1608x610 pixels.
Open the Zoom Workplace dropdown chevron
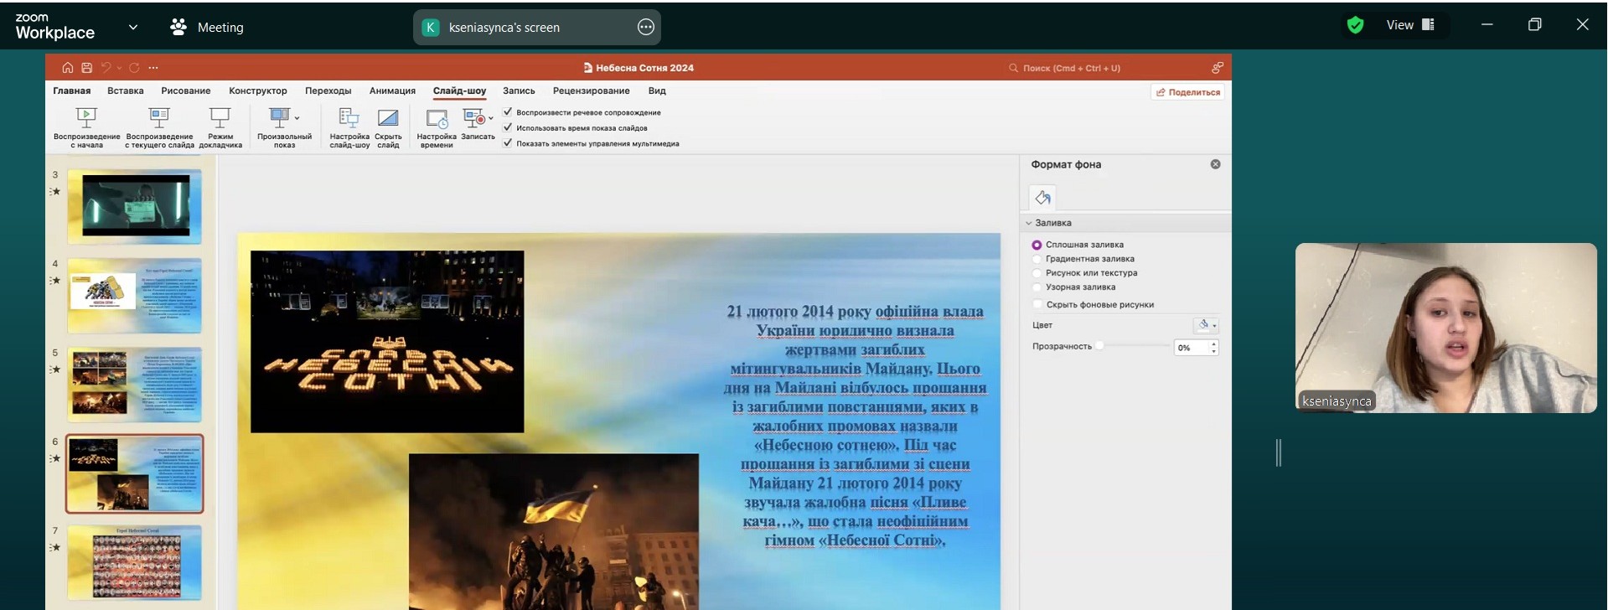(132, 27)
